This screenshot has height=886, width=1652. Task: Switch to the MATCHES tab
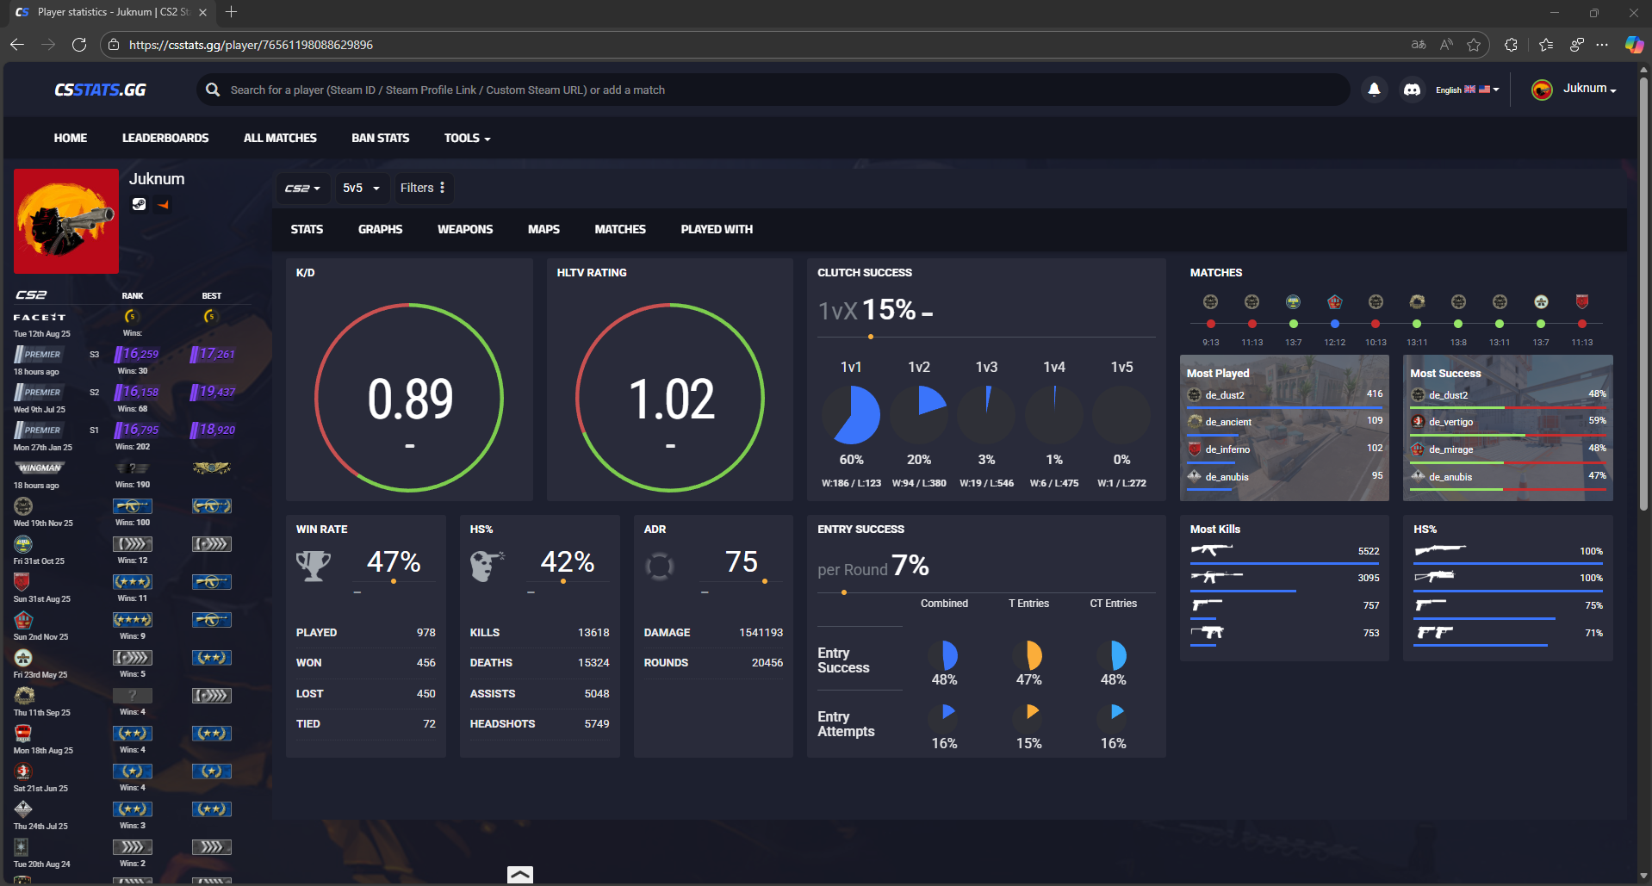(620, 229)
